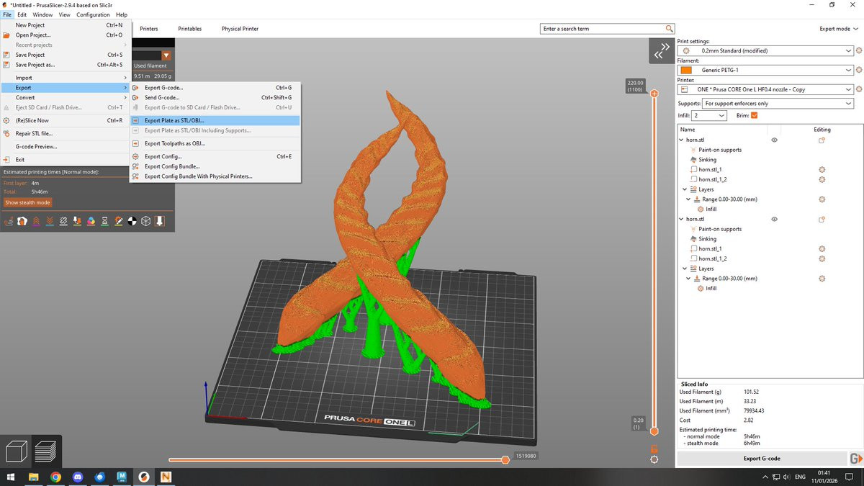Toggle seams visibility in legend toolbar
This screenshot has height=486, width=864.
click(63, 221)
